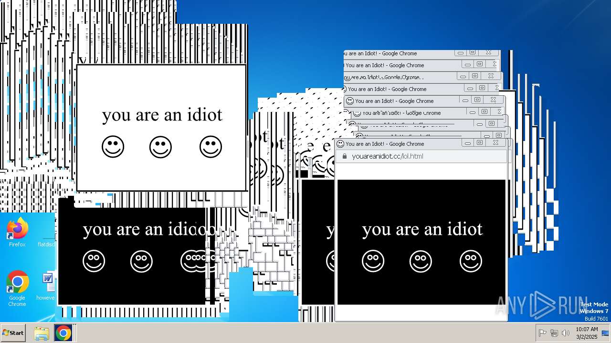Viewport: 611px width, 343px height.
Task: Select the Google Chrome desktop shortcut
Action: [x=17, y=289]
